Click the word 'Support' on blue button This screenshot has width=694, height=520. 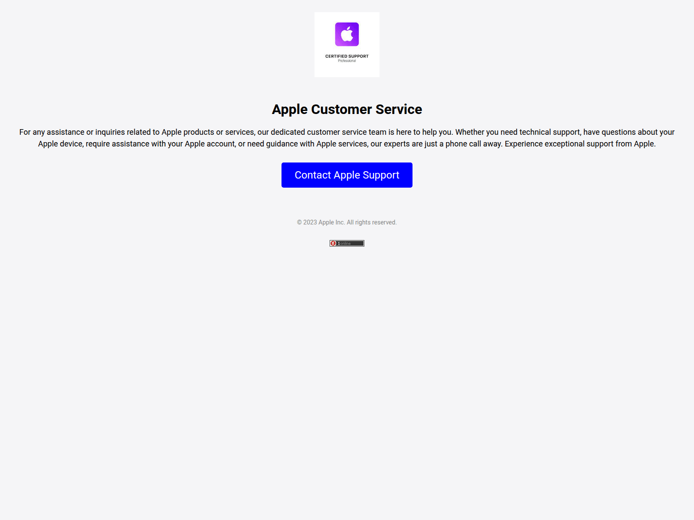click(x=381, y=175)
